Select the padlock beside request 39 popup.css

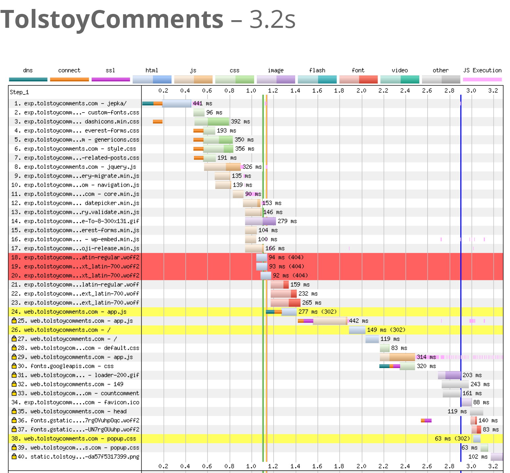(14, 447)
